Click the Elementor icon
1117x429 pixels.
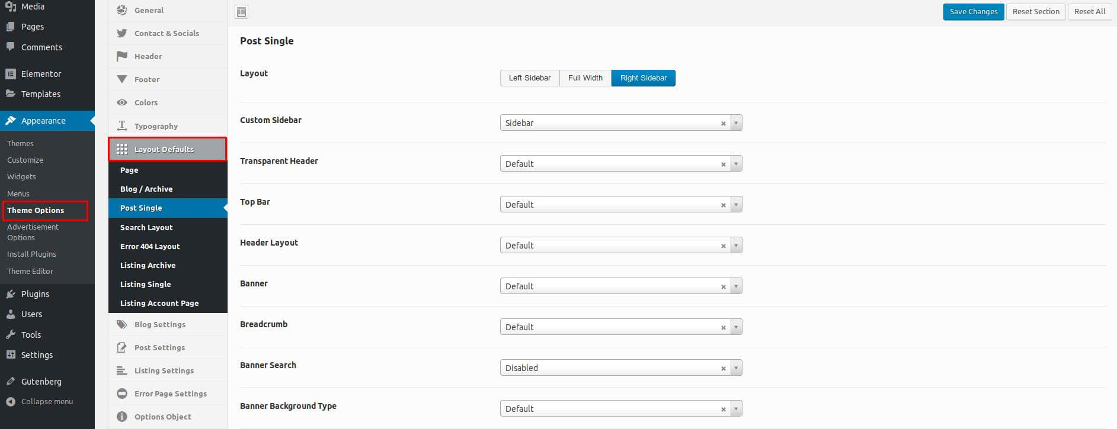10,74
